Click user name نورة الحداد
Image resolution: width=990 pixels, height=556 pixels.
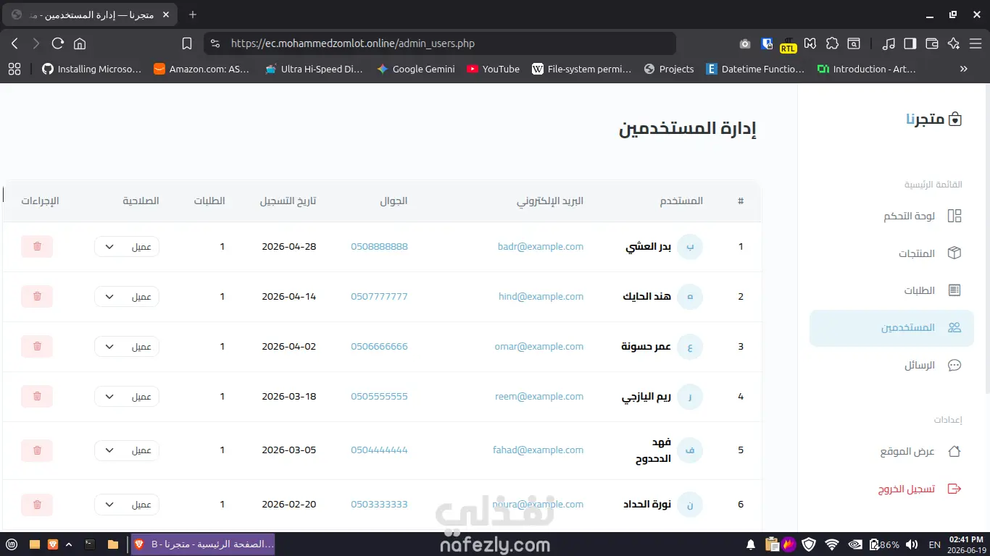(647, 505)
